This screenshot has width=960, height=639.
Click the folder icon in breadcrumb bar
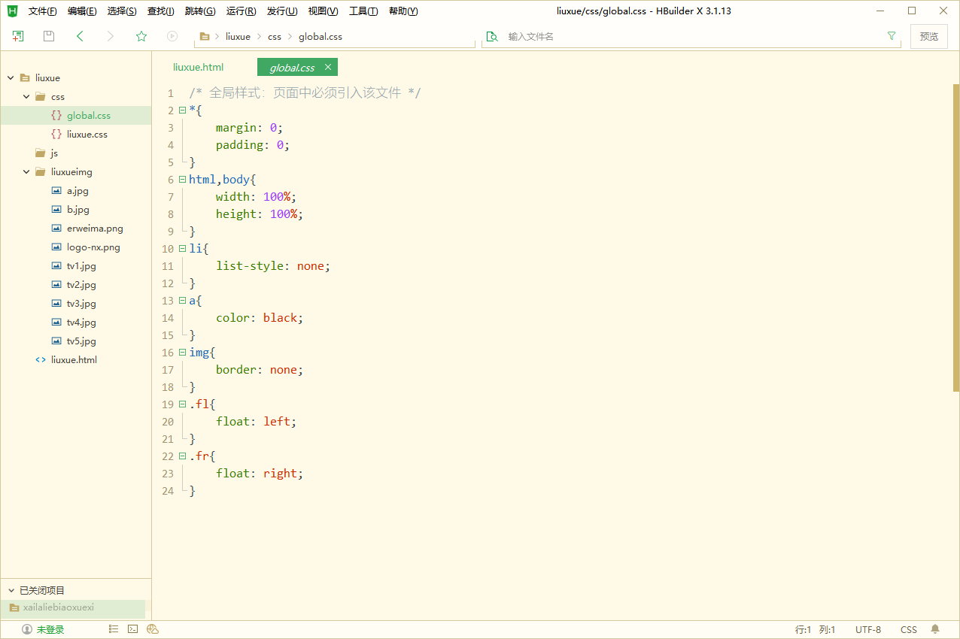coord(205,36)
